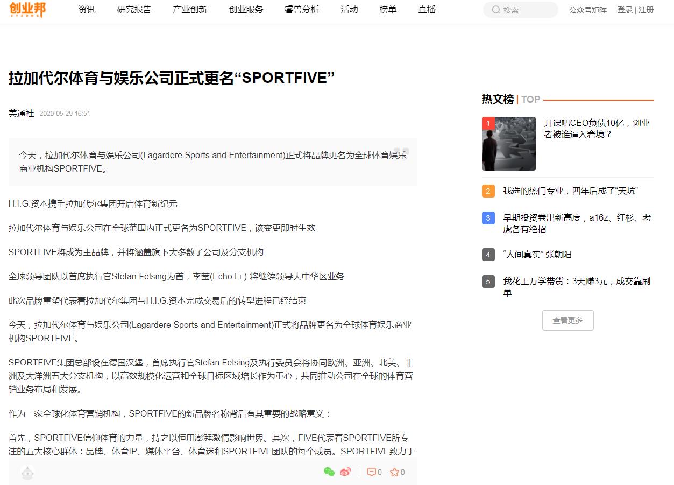Click the gray number 5 rank badge

point(488,282)
